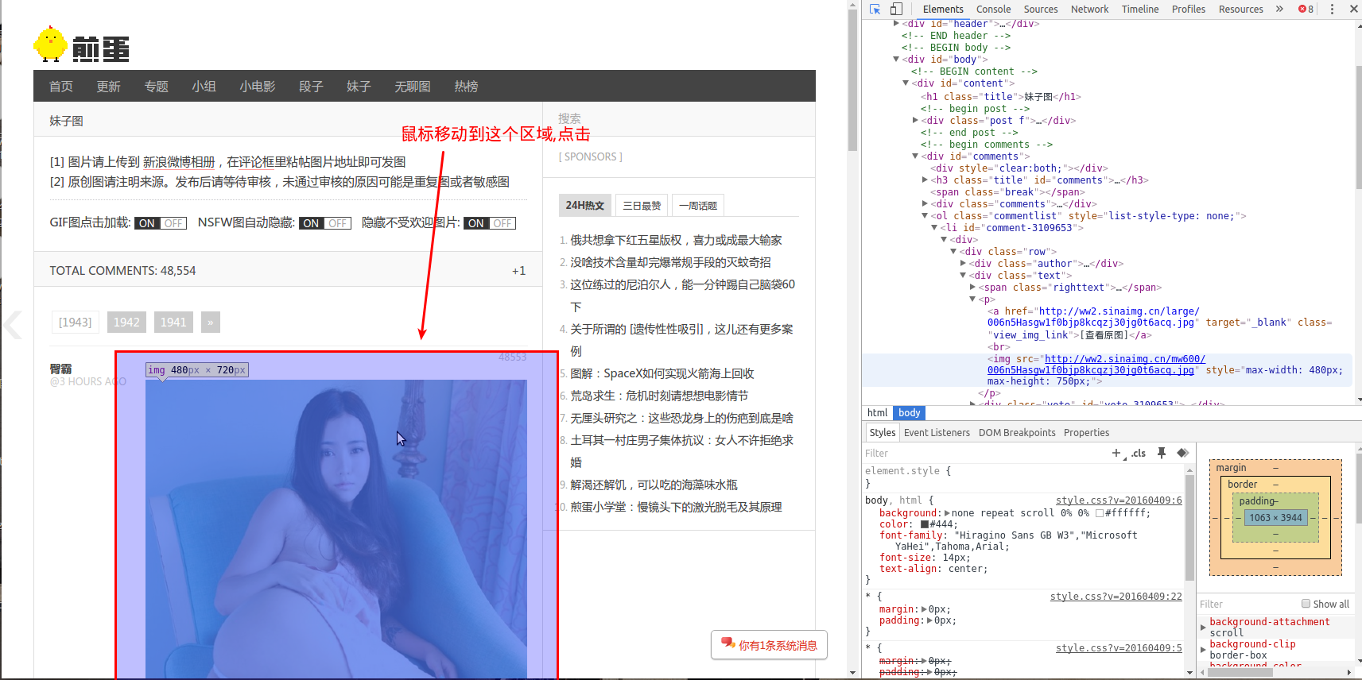1362x680 pixels.
Task: Click the yellow chick site logo
Action: [51, 44]
